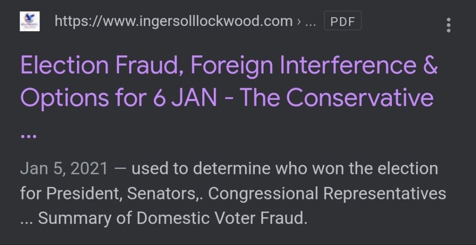Click "Summary of Domestic Voter Fraud" text
The height and width of the screenshot is (245, 476).
click(x=173, y=218)
